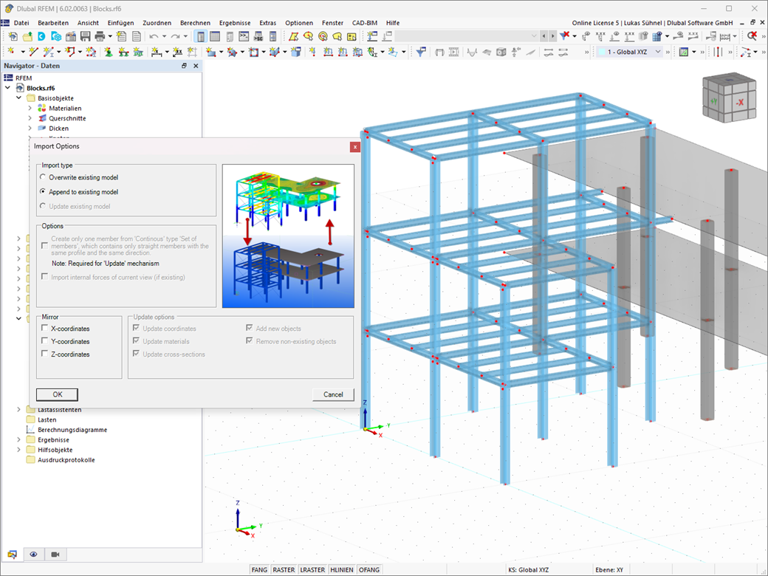Open the console window icon

click(x=244, y=36)
